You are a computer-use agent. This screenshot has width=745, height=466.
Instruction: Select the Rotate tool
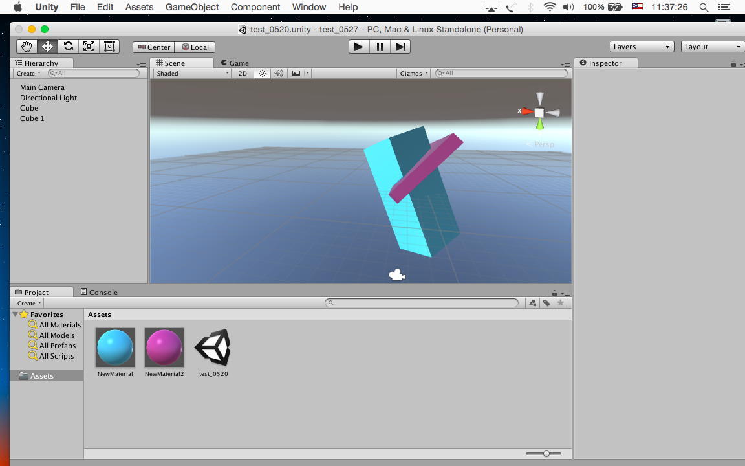(68, 47)
